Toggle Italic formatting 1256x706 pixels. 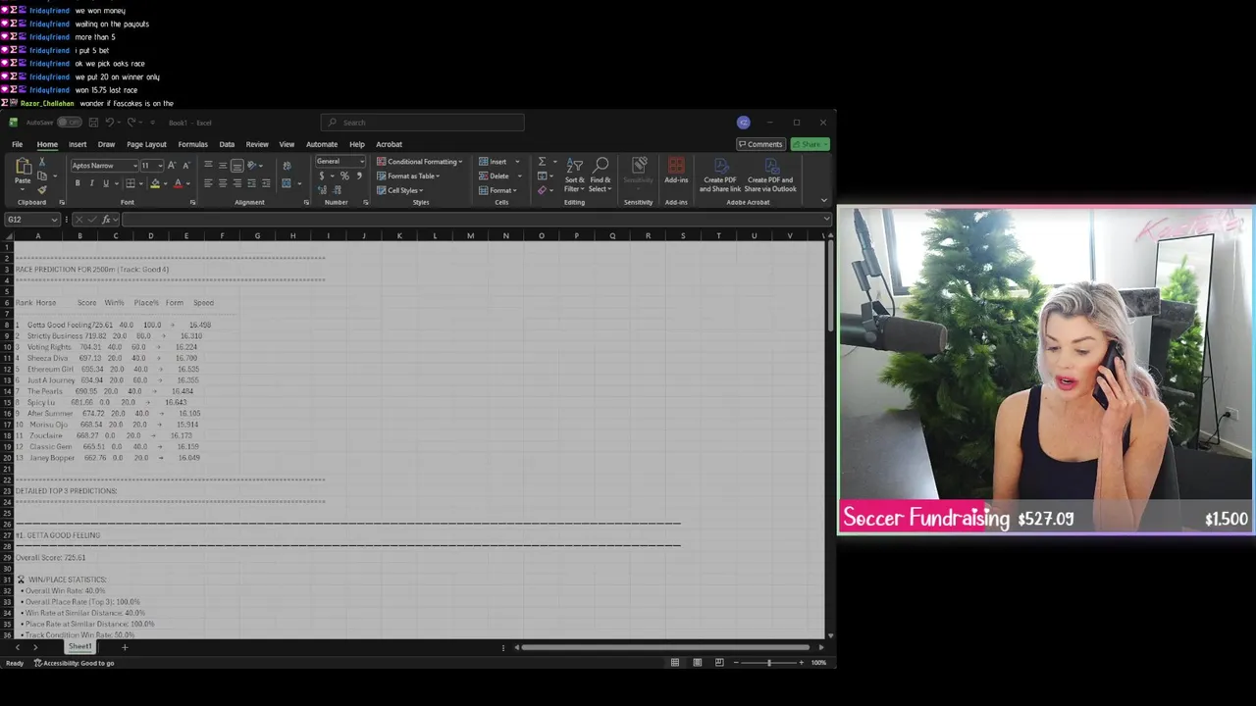point(91,183)
